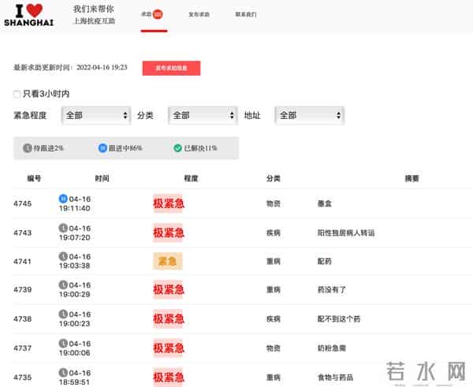Open summary 食物与药品
473x387 pixels.
point(335,378)
